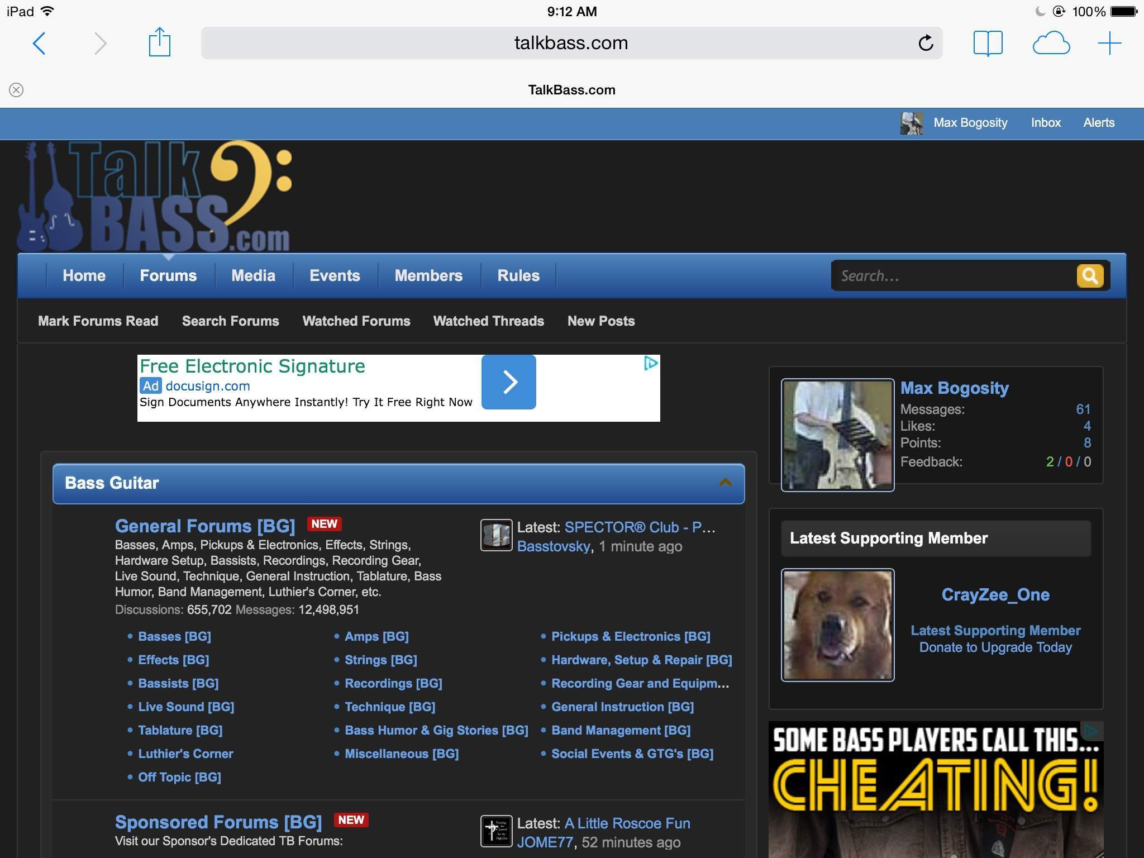Viewport: 1144px width, 858px height.
Task: Click JOME77's avatar beside latest post
Action: point(496,831)
